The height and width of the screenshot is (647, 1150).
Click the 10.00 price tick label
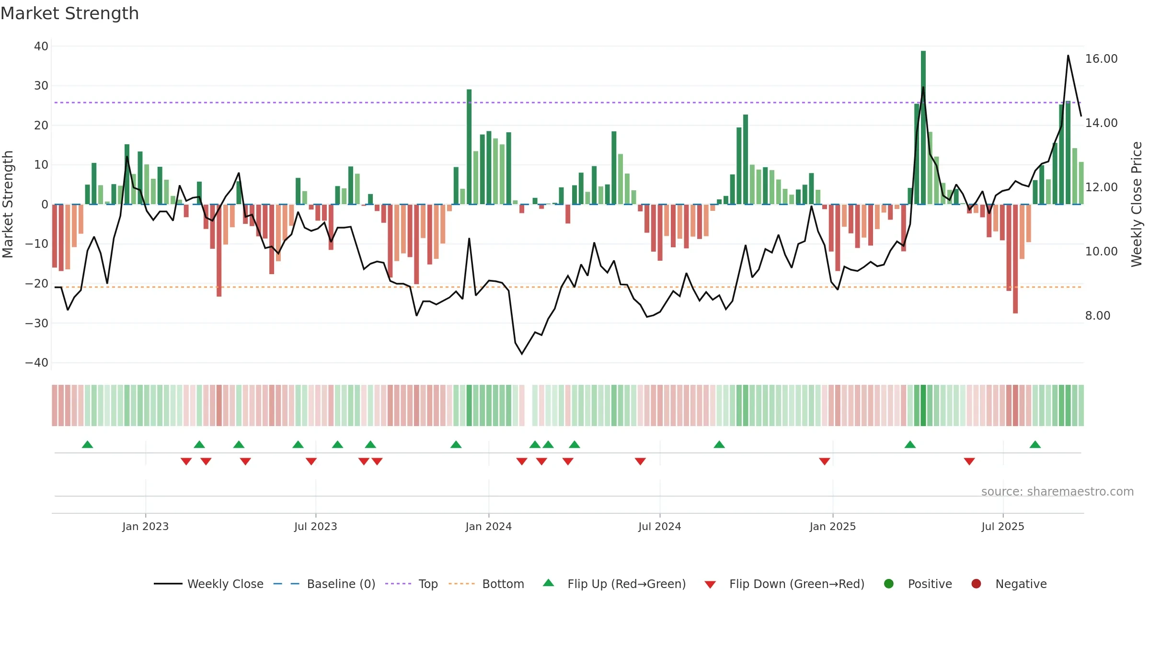coord(1101,251)
